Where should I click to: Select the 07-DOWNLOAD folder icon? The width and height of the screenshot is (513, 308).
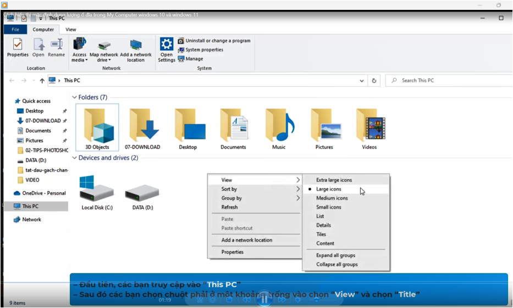[142, 128]
